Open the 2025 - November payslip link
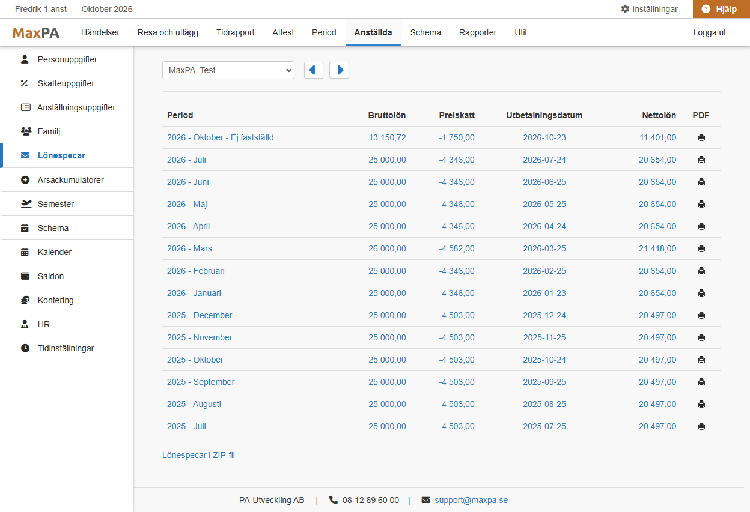The height and width of the screenshot is (512, 750). (x=200, y=337)
